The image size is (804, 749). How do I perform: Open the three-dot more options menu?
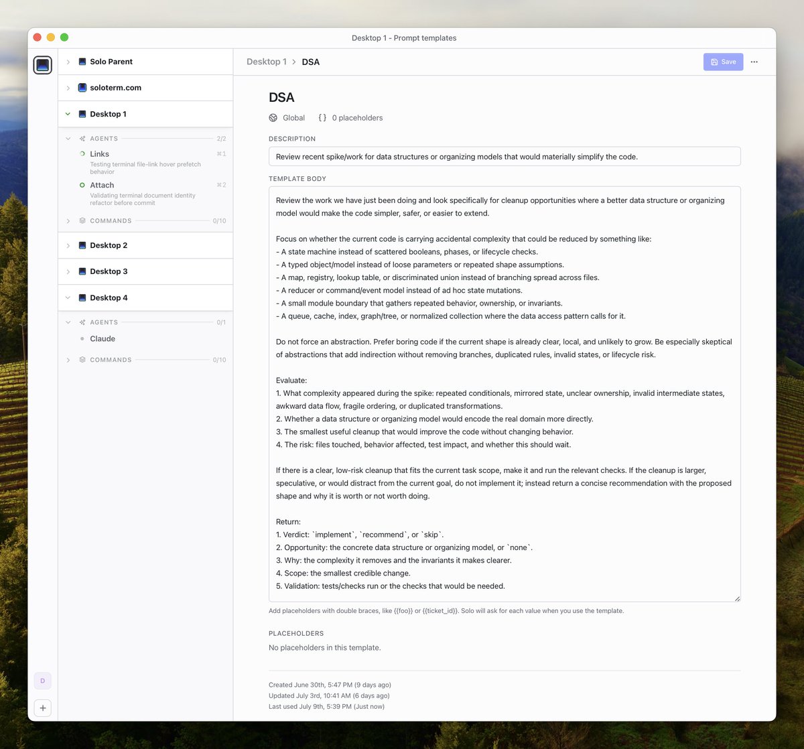pyautogui.click(x=754, y=62)
